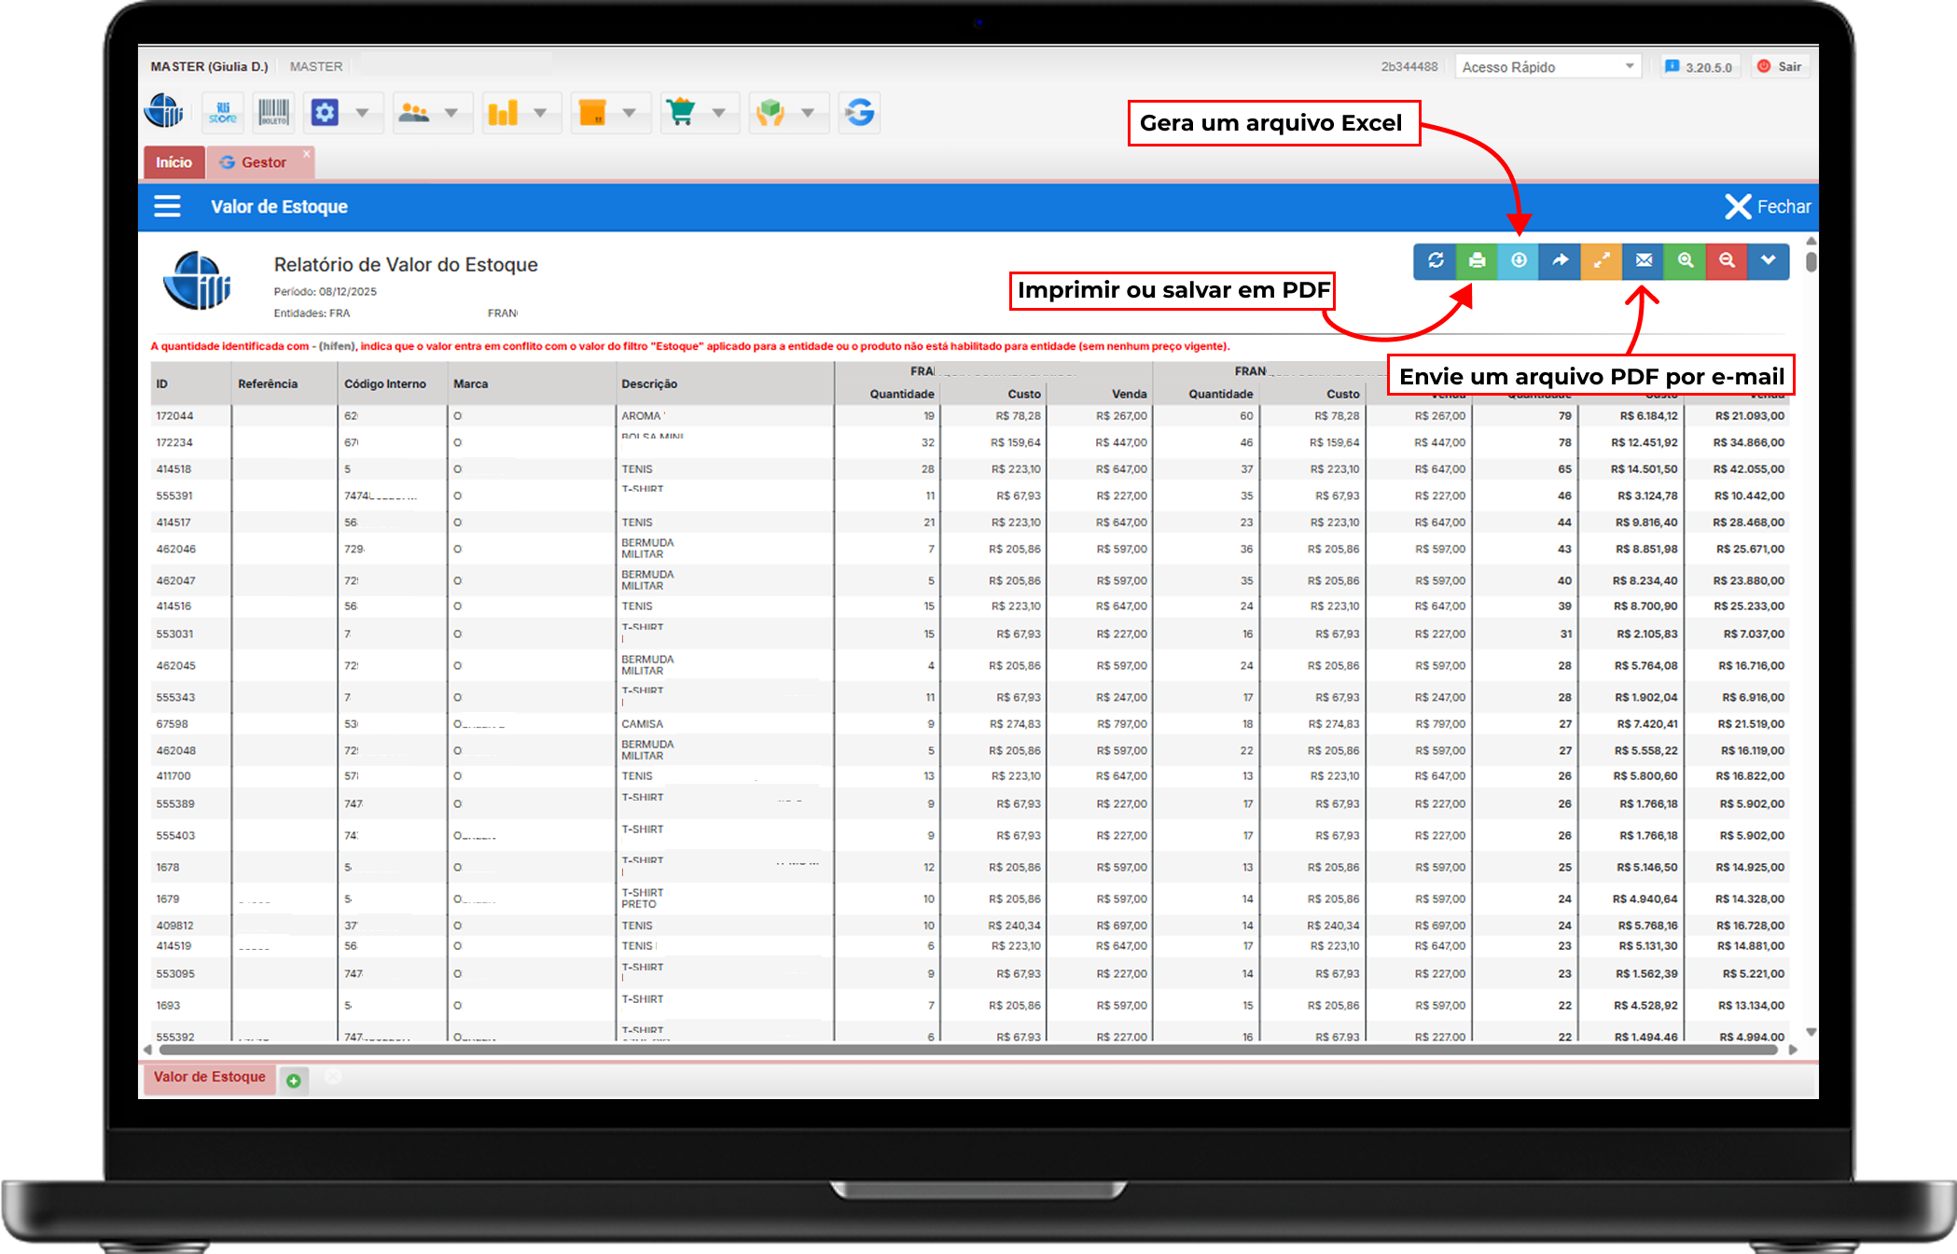Zoom out of the report
This screenshot has height=1254, width=1957.
(1727, 261)
